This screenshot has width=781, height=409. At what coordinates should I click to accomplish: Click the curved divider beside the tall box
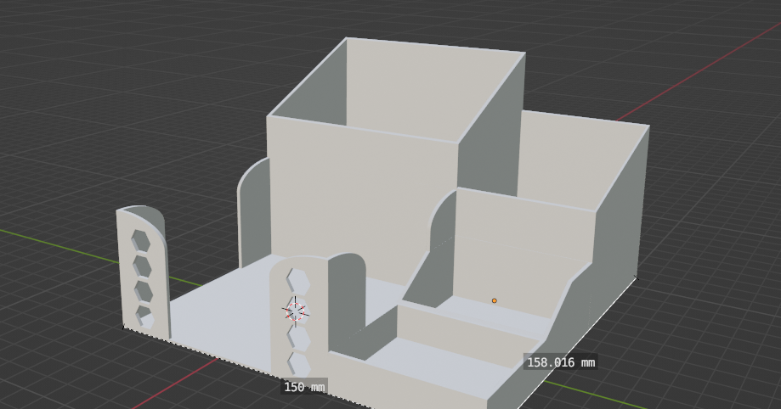[x=253, y=212]
